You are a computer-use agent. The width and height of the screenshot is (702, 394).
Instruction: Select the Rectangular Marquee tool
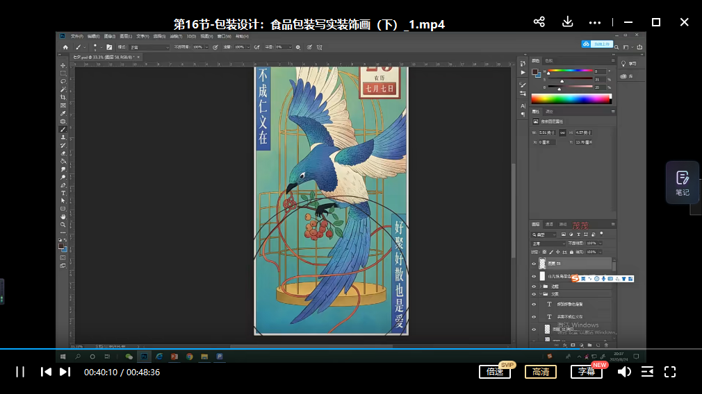[x=63, y=74]
